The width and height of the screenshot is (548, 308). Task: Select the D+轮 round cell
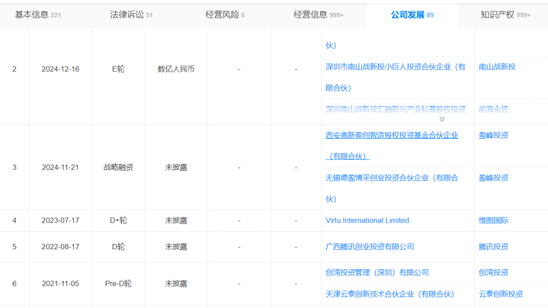(x=118, y=221)
